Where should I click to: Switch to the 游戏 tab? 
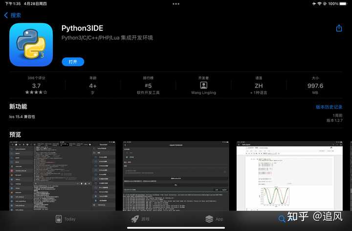(140, 219)
